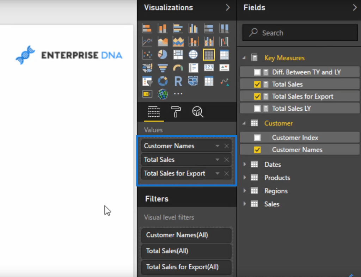Expand the Dates table
361x277 pixels.
coord(245,164)
